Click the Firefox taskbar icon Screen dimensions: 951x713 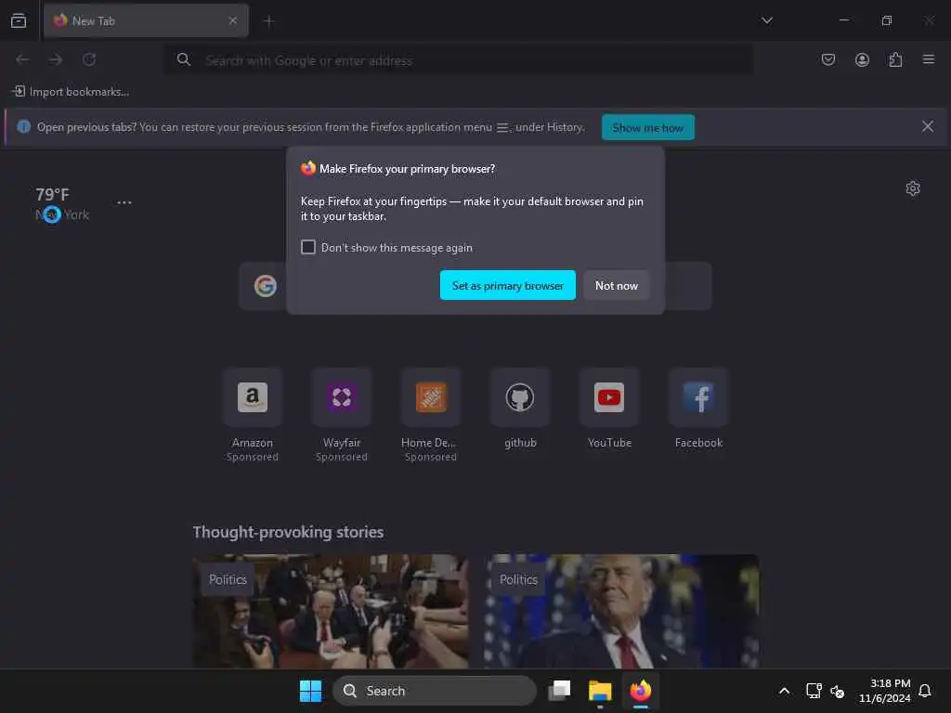[x=641, y=691]
